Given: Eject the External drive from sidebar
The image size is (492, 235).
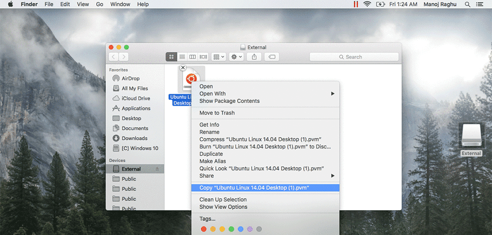Looking at the screenshot, I should [157, 169].
